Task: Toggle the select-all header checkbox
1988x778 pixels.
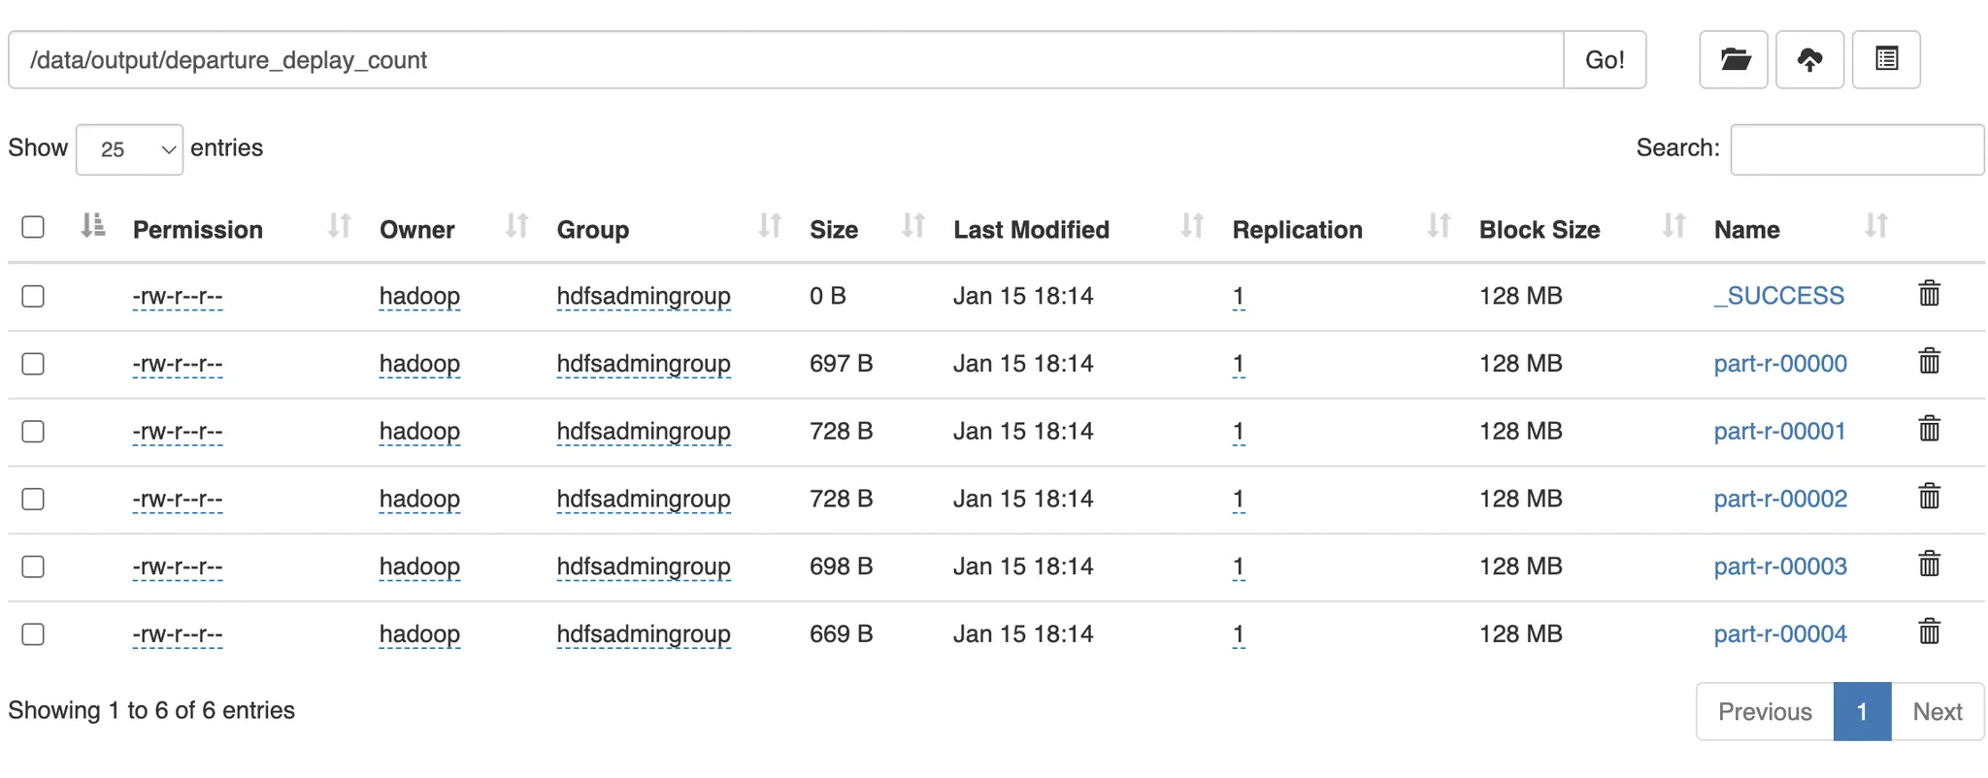Action: 33,227
